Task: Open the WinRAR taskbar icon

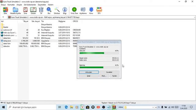Action: click(114, 107)
